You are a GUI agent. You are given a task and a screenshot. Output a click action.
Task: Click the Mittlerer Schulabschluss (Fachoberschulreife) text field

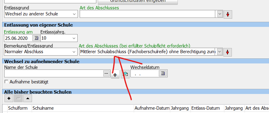(147, 52)
